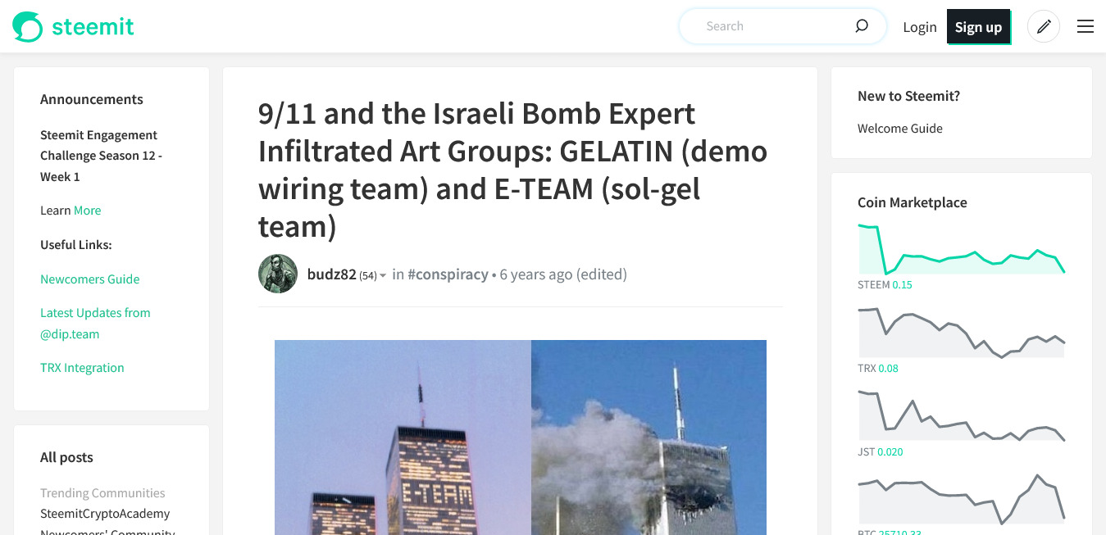The image size is (1106, 535).
Task: Click the BTC price chart
Action: [x=962, y=499]
